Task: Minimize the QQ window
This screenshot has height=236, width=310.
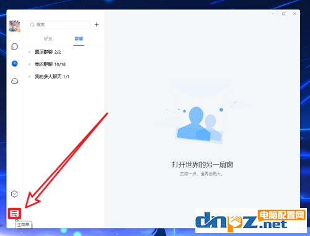Action: click(x=273, y=14)
